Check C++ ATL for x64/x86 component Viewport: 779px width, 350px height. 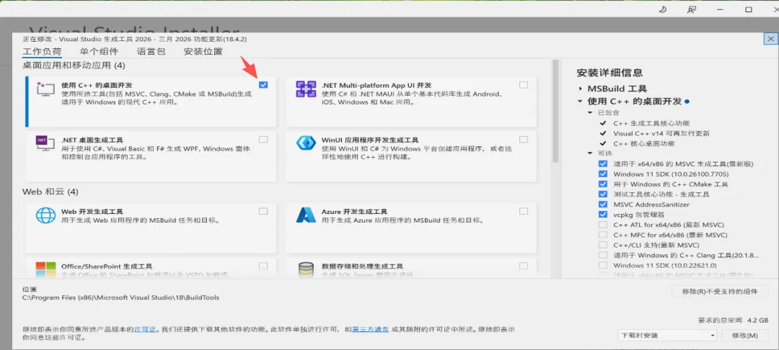tap(603, 225)
